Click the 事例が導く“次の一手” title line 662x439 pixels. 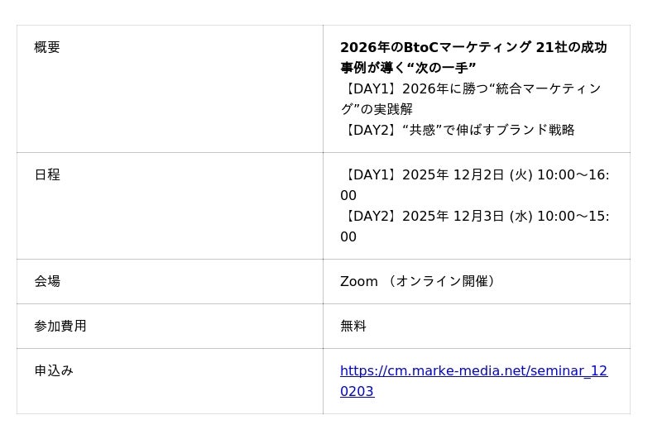408,68
